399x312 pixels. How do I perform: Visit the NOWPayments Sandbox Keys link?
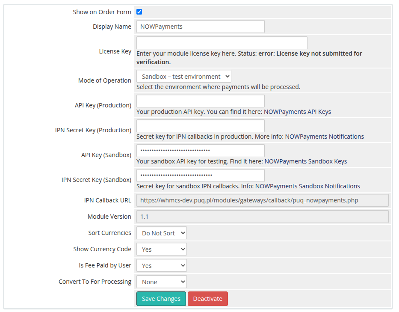point(305,161)
